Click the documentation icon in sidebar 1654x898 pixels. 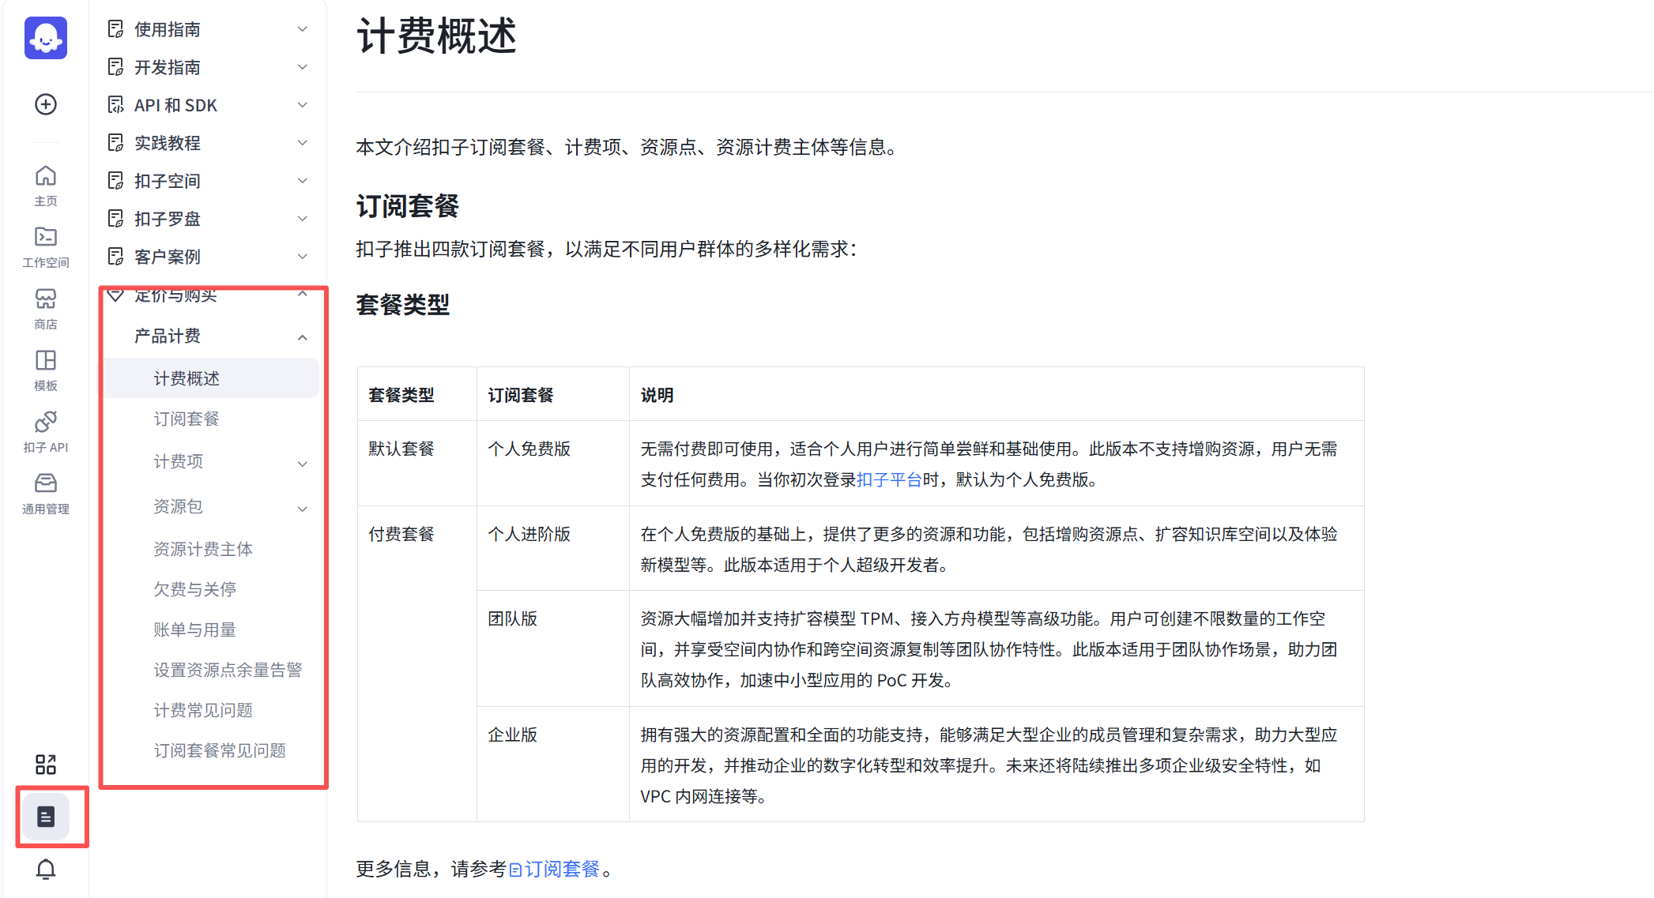[x=46, y=817]
